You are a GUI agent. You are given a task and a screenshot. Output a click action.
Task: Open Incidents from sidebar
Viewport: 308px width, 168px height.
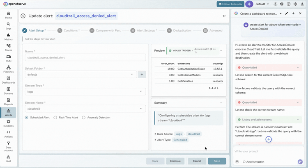coord(9,123)
